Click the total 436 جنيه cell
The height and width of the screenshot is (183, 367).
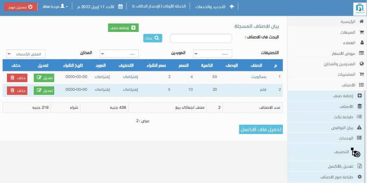click(104, 107)
